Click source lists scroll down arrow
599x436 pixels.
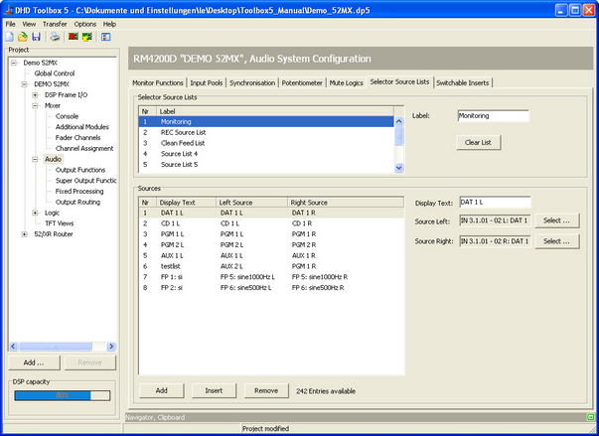click(x=398, y=168)
